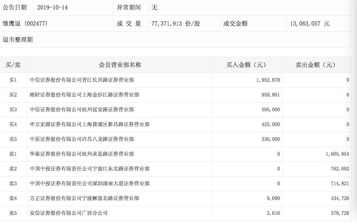Open 中信证券晋江长兴路证券营业部 entry

point(82,80)
